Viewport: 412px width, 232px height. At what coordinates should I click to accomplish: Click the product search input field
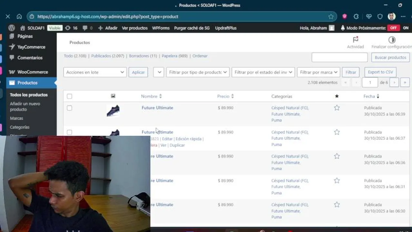339,57
